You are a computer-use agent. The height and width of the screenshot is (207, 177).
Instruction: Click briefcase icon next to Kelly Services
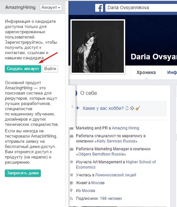click(71, 136)
